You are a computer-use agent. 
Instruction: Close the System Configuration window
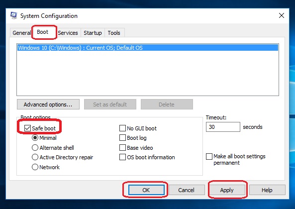pos(282,15)
